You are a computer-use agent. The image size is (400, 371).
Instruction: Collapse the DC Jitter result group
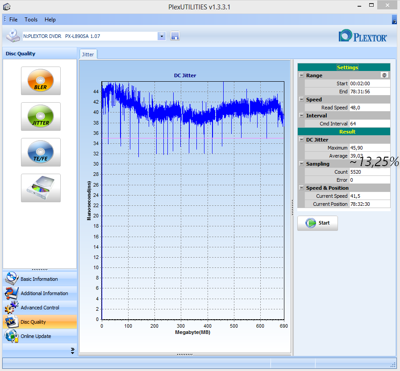[x=301, y=140]
